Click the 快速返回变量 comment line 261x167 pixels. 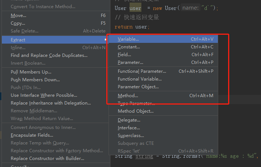137,17
